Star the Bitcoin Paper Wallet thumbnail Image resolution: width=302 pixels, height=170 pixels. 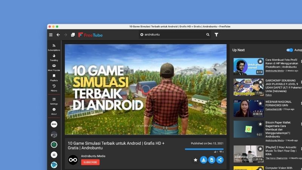[x=260, y=124]
